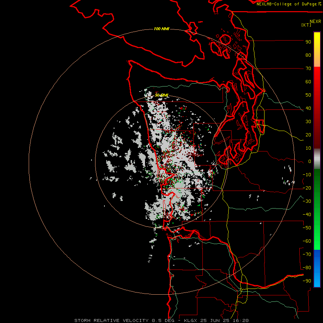
Task: Click the positive 50 scale value
Action: [x=308, y=95]
